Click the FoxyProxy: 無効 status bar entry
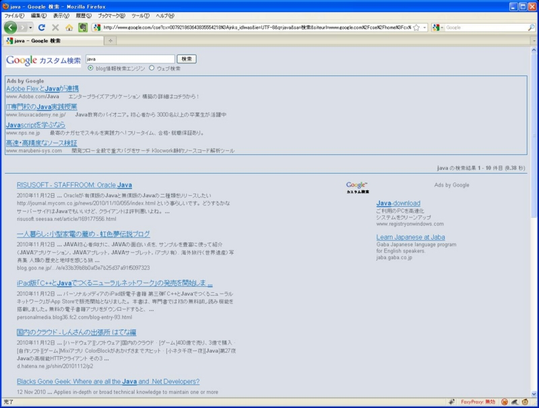 tap(478, 401)
